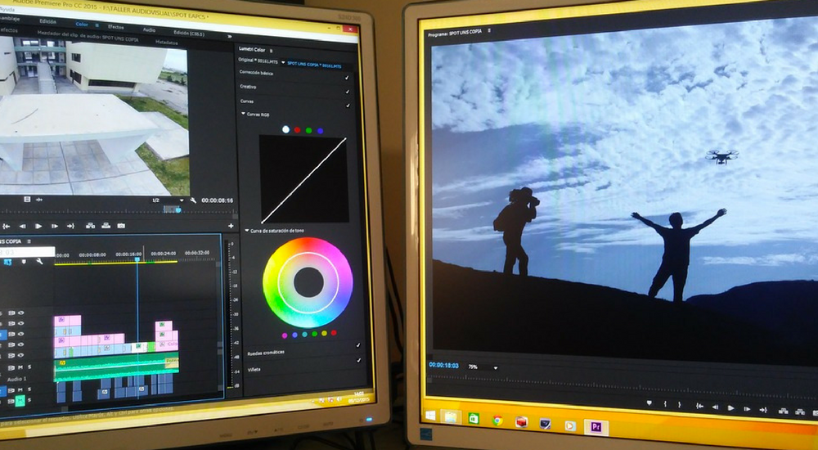Play the sequence in the Program monitor
818x450 pixels.
click(x=730, y=407)
